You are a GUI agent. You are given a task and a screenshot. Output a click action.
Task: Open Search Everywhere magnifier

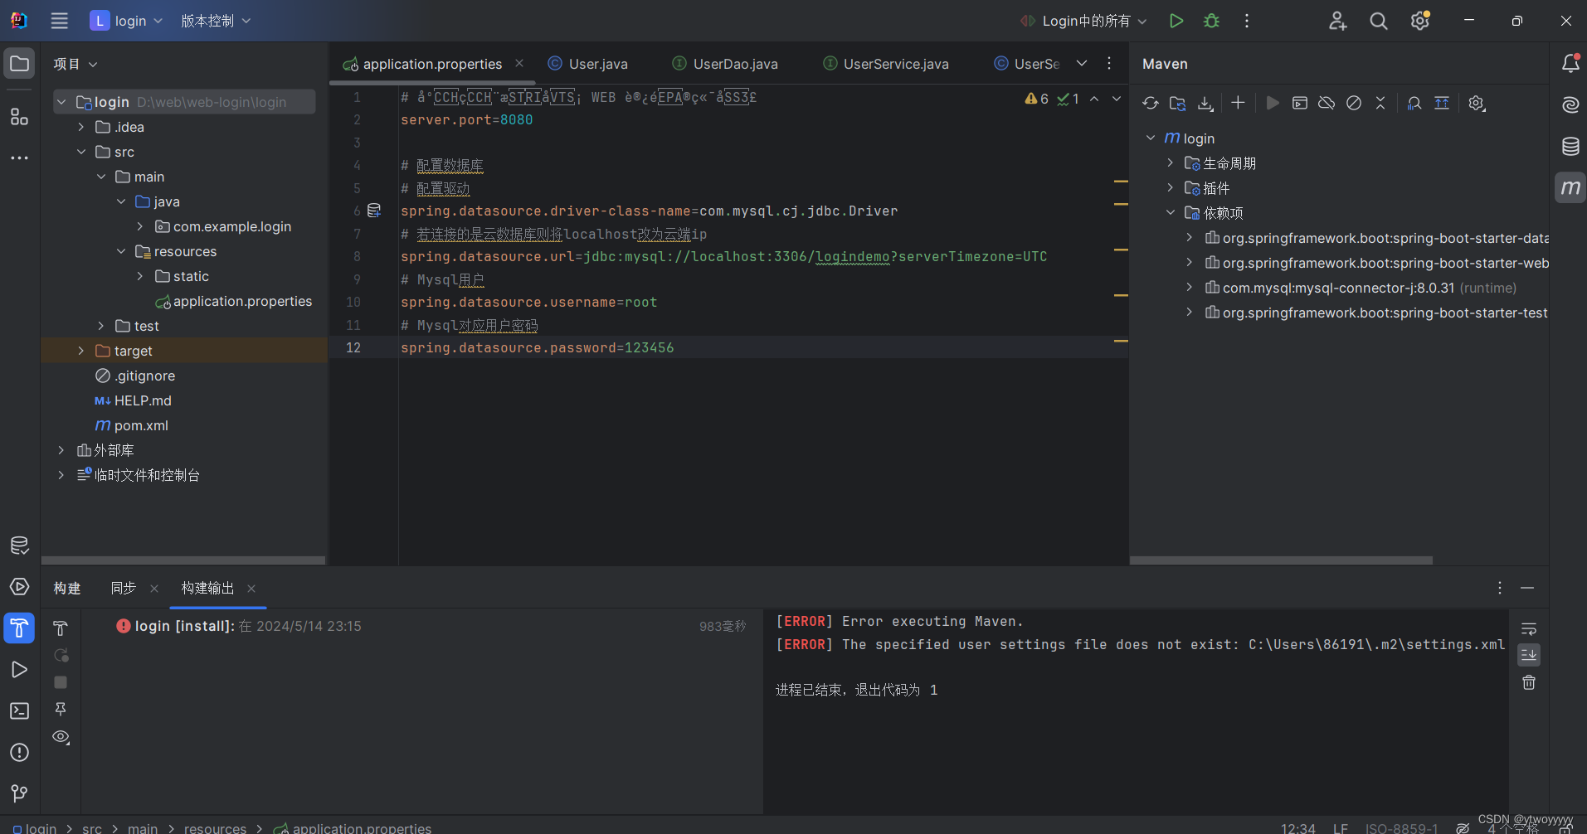click(x=1379, y=21)
